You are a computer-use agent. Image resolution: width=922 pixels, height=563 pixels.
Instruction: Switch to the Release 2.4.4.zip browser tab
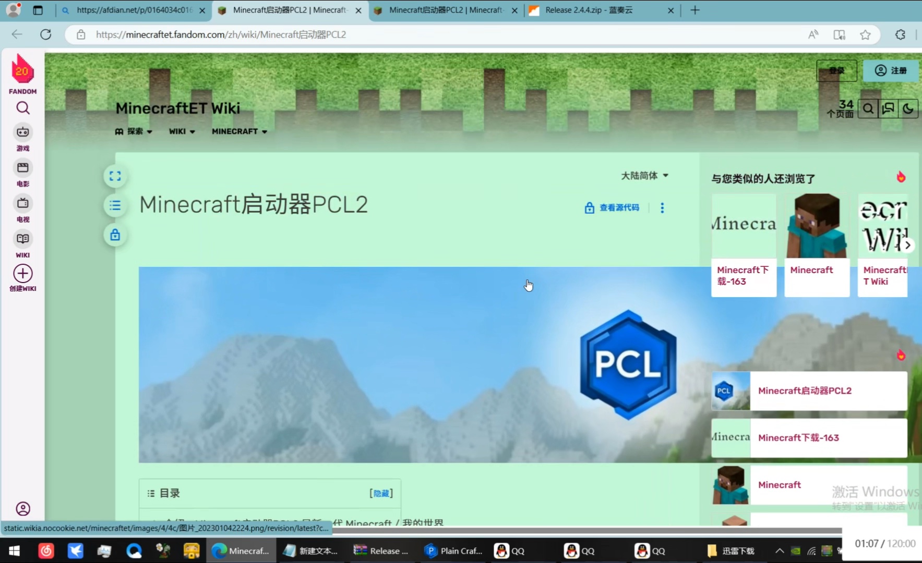[590, 10]
